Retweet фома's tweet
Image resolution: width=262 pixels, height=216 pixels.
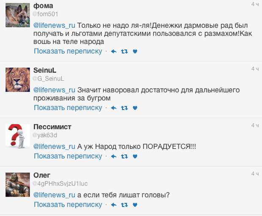click(x=124, y=51)
